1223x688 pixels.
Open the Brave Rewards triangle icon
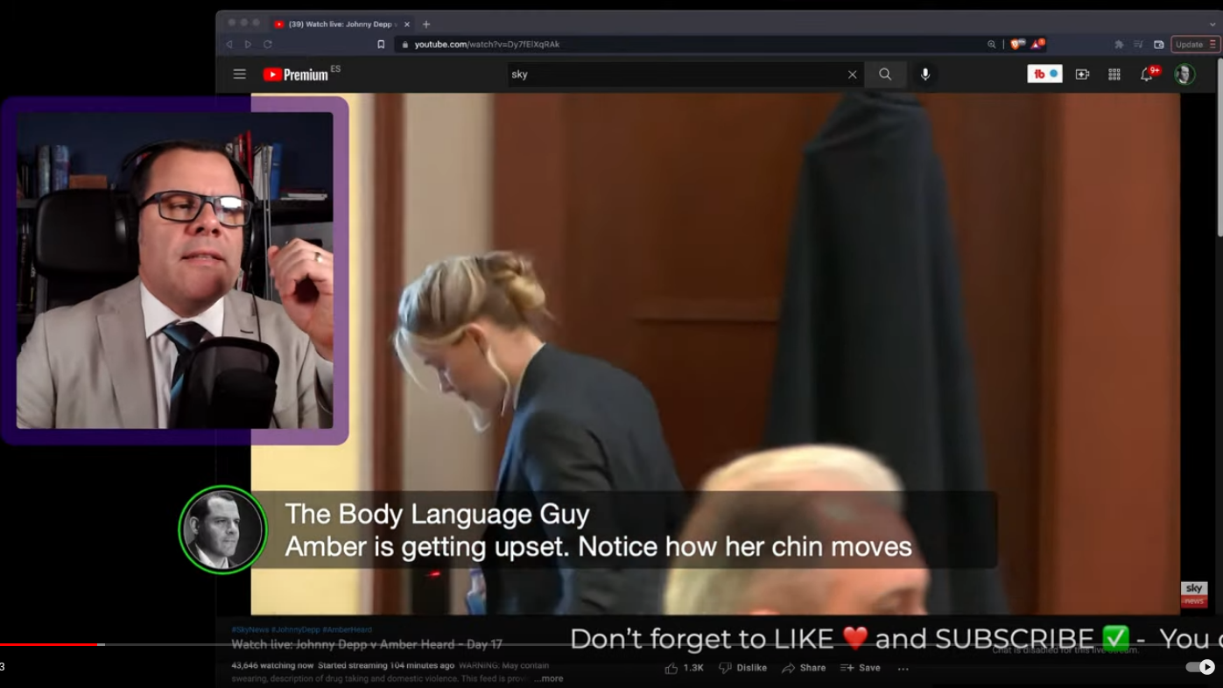[1037, 44]
